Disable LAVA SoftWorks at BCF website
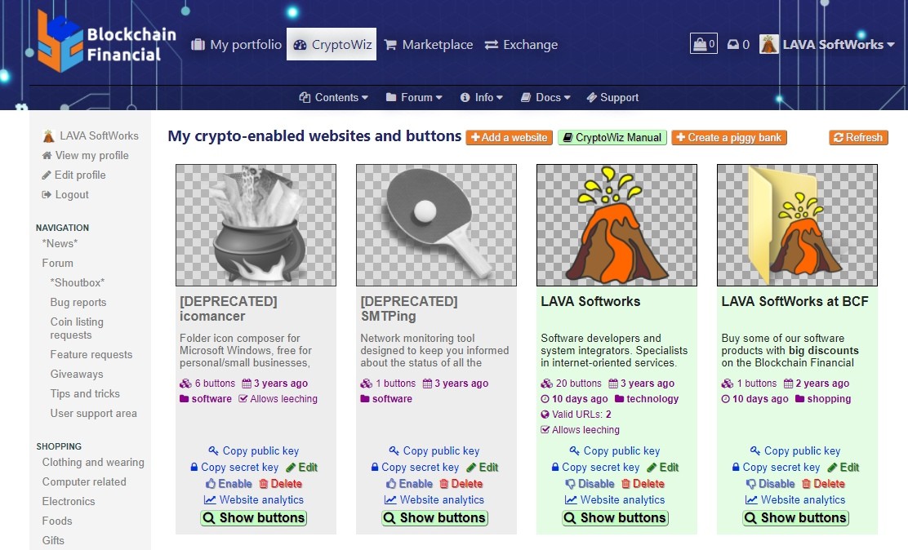The height and width of the screenshot is (550, 908). coord(770,483)
